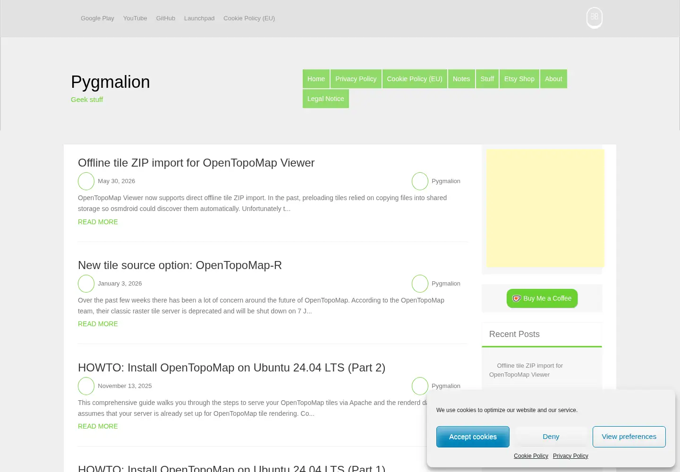Open Privacy Policy link in consent banner
680x472 pixels.
point(570,456)
